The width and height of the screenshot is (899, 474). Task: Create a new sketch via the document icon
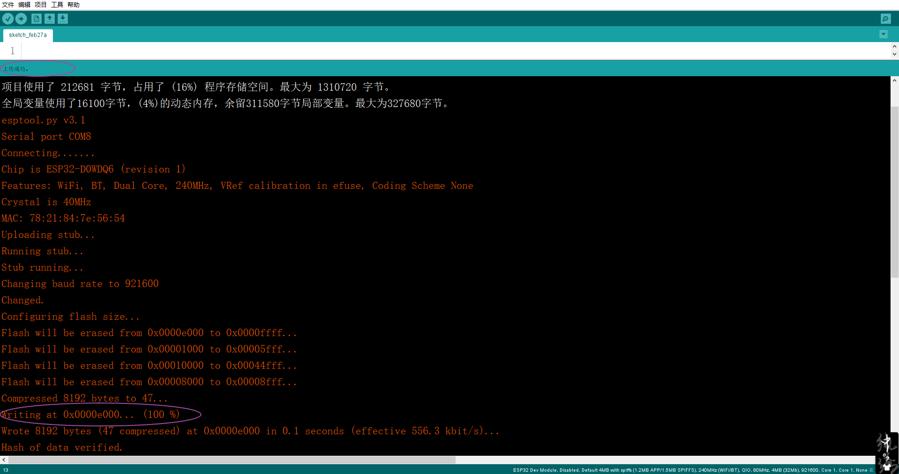point(36,19)
